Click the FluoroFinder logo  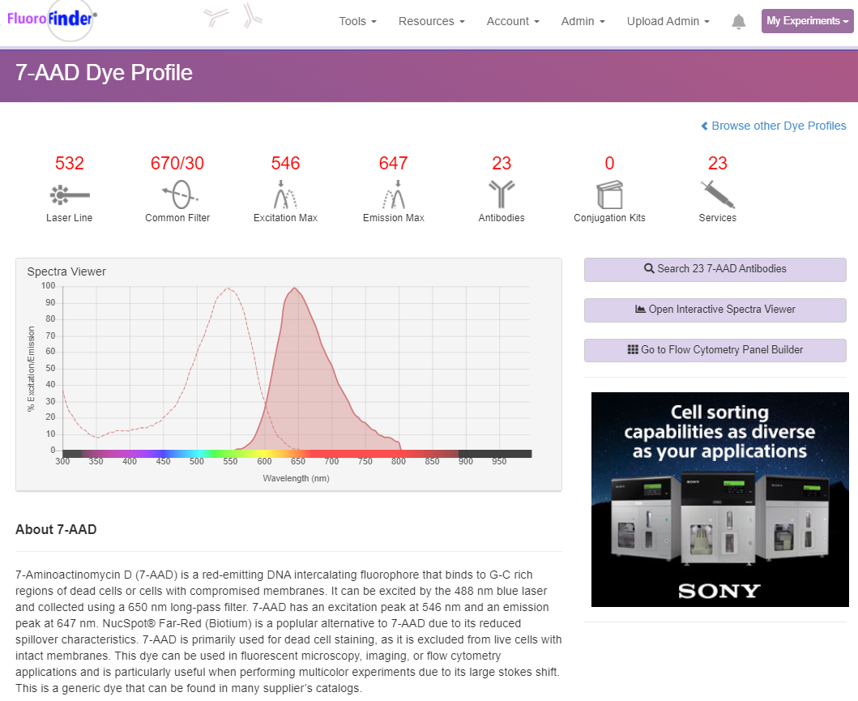(x=51, y=19)
